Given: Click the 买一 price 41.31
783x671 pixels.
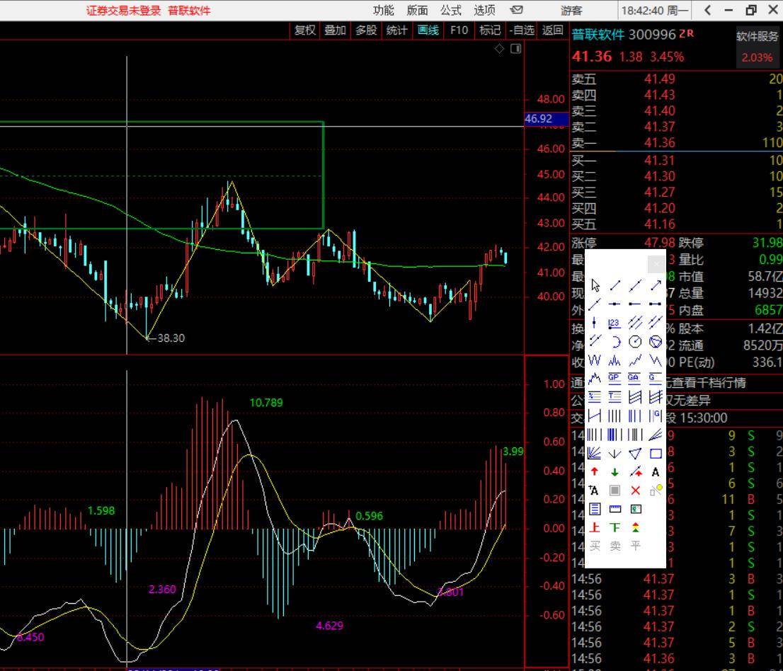Looking at the screenshot, I should (659, 160).
